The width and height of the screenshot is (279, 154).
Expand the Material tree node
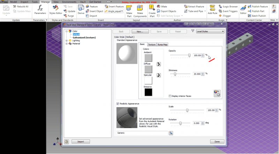[x=66, y=44]
